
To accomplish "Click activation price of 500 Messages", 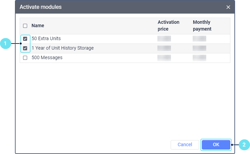I will point(164,57).
